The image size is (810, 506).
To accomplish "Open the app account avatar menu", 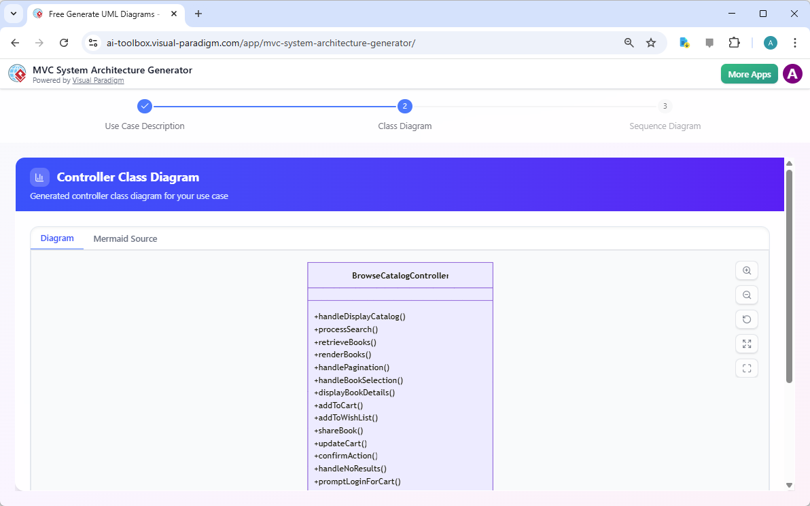I will pyautogui.click(x=792, y=73).
